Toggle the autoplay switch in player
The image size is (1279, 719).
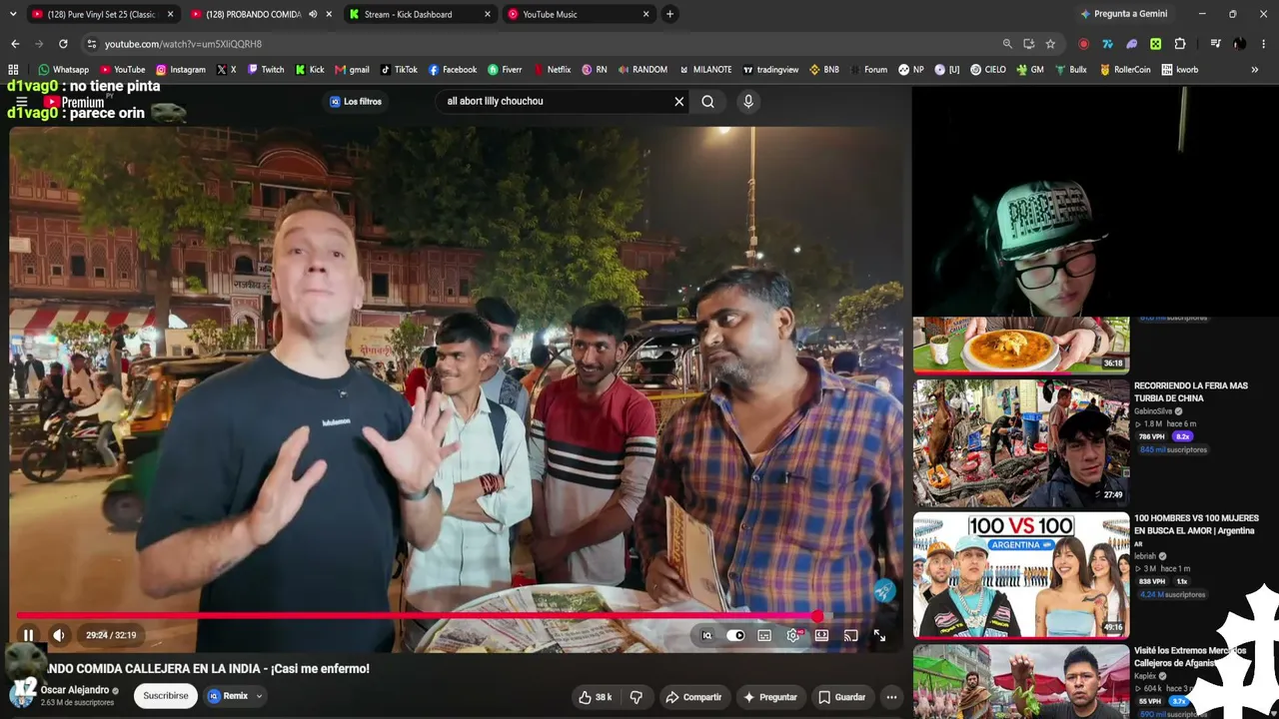click(x=735, y=635)
